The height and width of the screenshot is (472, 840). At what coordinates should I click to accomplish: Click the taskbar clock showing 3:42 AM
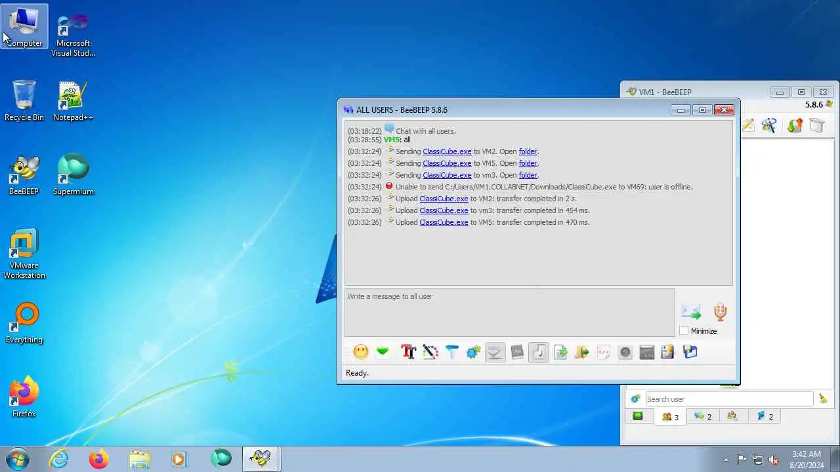(x=806, y=459)
